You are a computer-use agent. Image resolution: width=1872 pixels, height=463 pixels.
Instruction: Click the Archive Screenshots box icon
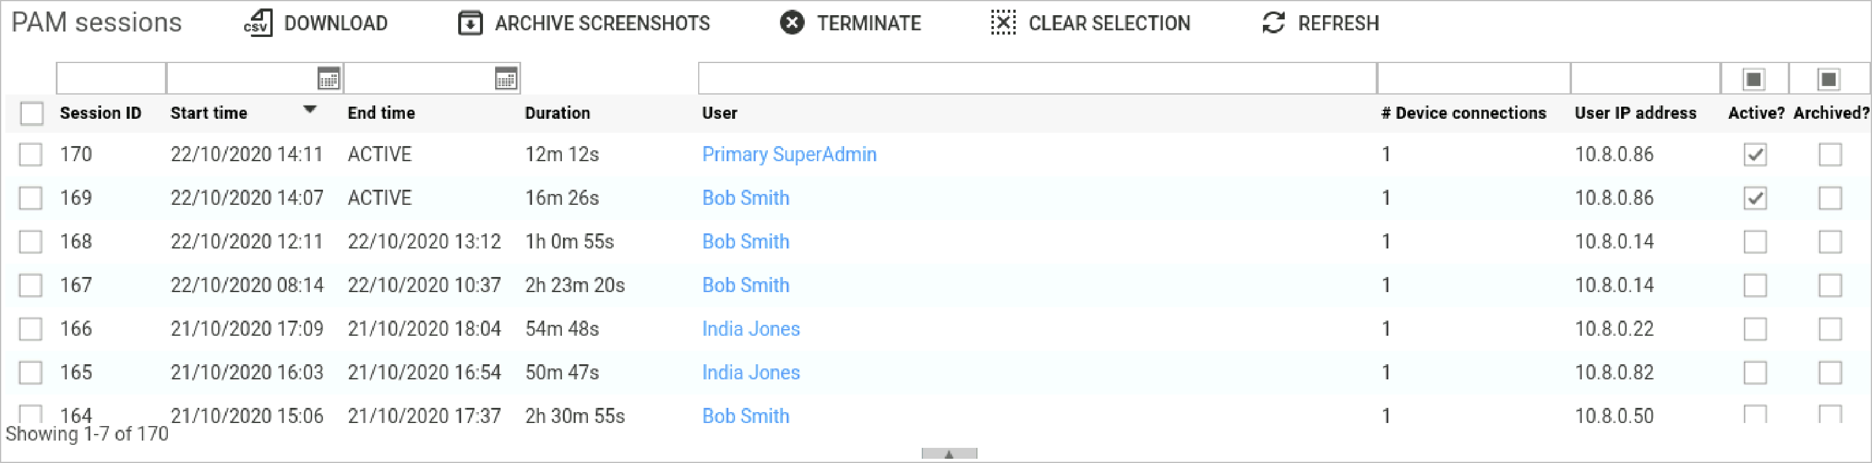(x=470, y=23)
